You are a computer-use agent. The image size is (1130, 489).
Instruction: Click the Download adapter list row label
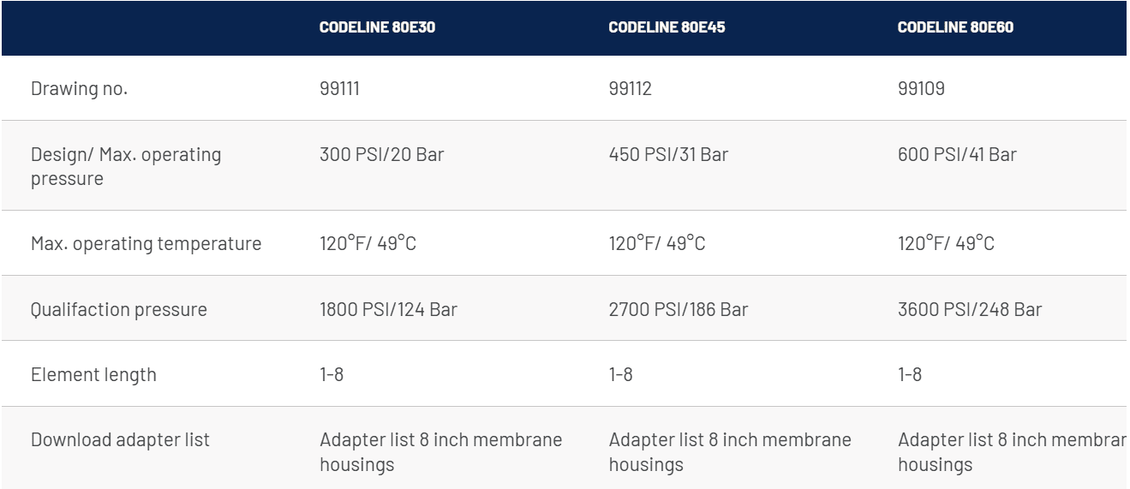pos(120,440)
